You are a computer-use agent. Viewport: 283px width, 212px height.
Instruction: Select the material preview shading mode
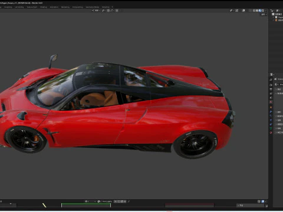pos(260,11)
